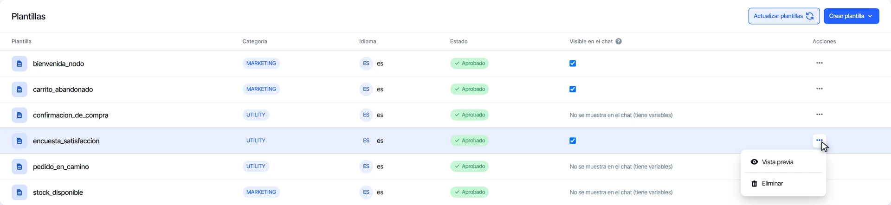The height and width of the screenshot is (205, 891).
Task: Uncheck chat visibility for encuesta_satisfaccion
Action: pos(573,141)
